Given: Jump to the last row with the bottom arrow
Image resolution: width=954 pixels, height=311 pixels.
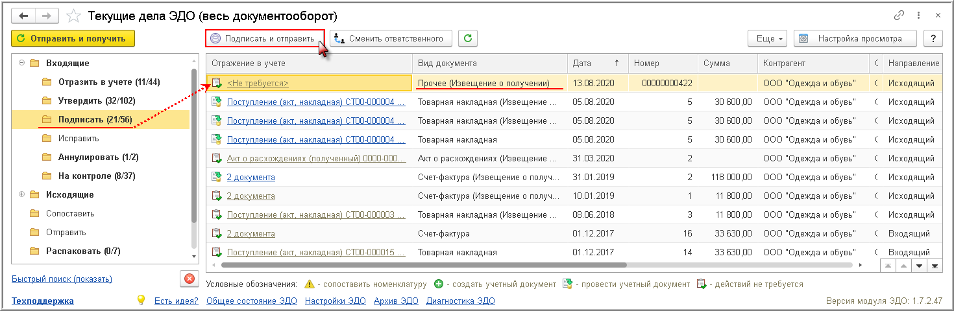Looking at the screenshot, I should click(x=935, y=266).
